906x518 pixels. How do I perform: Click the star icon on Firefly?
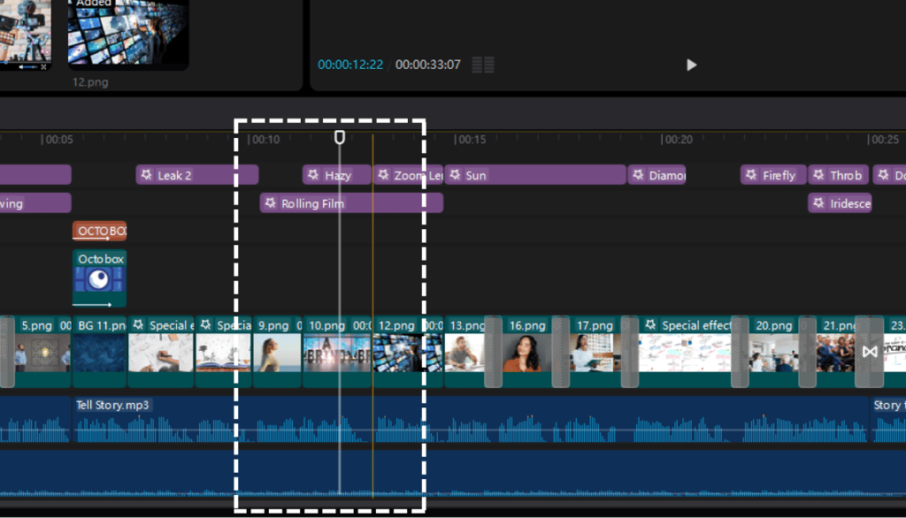coord(750,174)
